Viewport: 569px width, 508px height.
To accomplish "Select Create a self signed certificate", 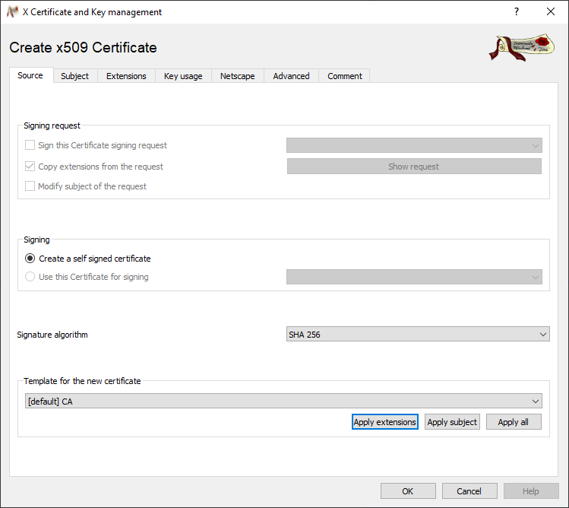I will (30, 259).
